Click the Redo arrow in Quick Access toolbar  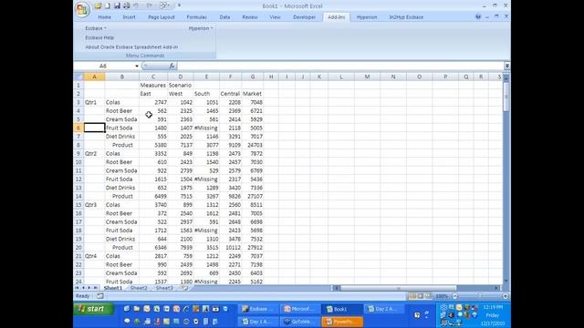(x=150, y=5)
